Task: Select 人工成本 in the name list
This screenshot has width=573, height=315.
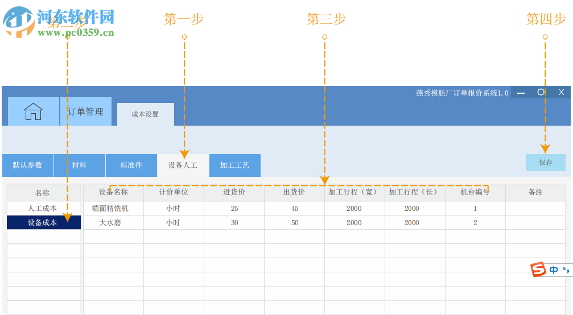Action: click(44, 209)
